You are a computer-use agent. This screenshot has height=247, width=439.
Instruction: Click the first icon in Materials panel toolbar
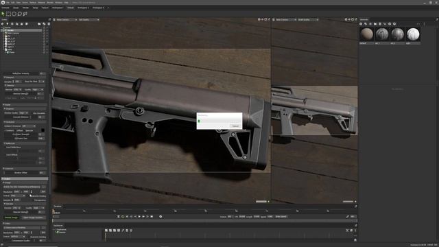click(x=361, y=24)
